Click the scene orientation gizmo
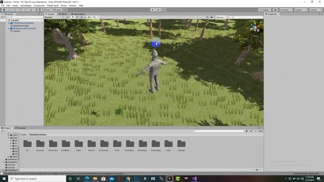 click(255, 27)
